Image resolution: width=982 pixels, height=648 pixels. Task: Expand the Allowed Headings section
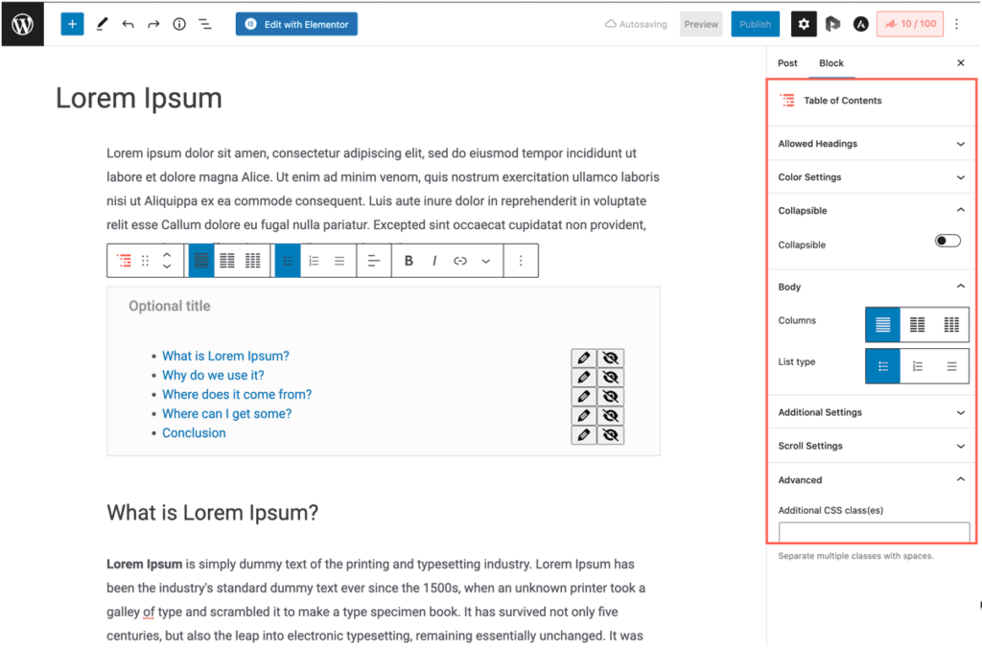871,143
